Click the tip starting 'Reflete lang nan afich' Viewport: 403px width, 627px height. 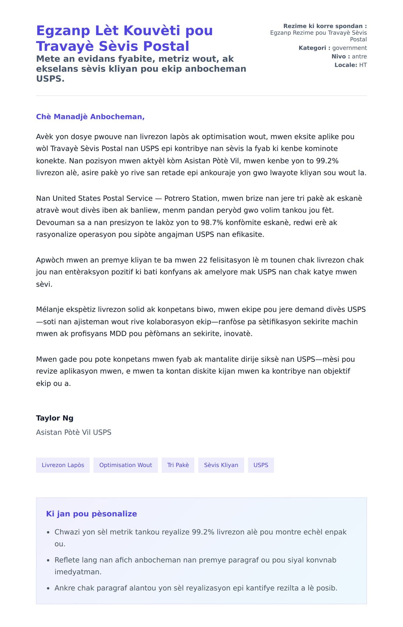[195, 566]
